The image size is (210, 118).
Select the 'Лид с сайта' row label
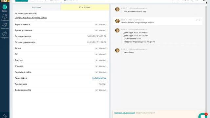click(x=21, y=78)
